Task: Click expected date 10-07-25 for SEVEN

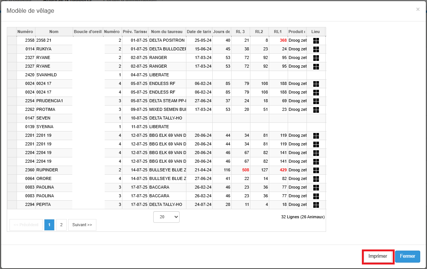Action: [x=139, y=118]
